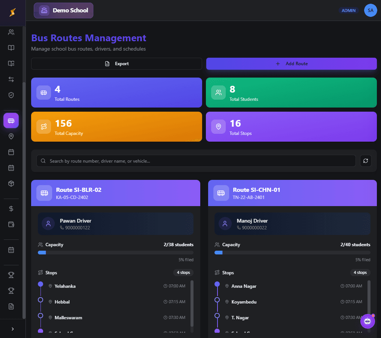Select the Malleswaram stop
Screen dimensions: 381x338
(68, 318)
